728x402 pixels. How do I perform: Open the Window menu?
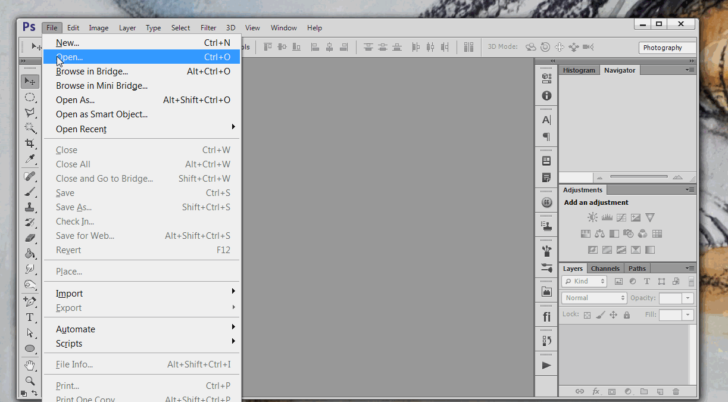coord(284,28)
